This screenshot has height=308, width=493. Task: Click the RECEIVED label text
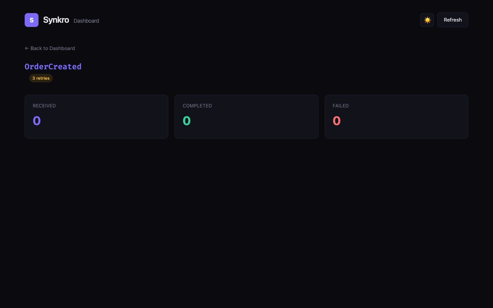(44, 106)
